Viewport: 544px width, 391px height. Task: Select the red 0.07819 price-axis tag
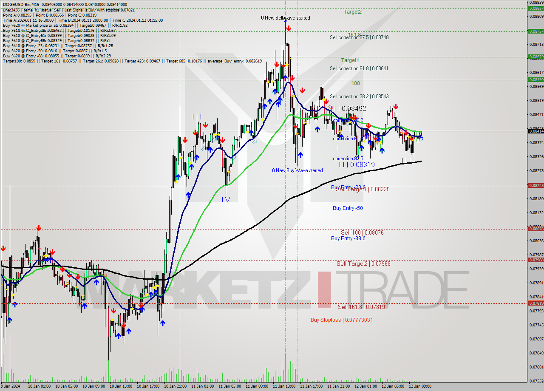535,303
